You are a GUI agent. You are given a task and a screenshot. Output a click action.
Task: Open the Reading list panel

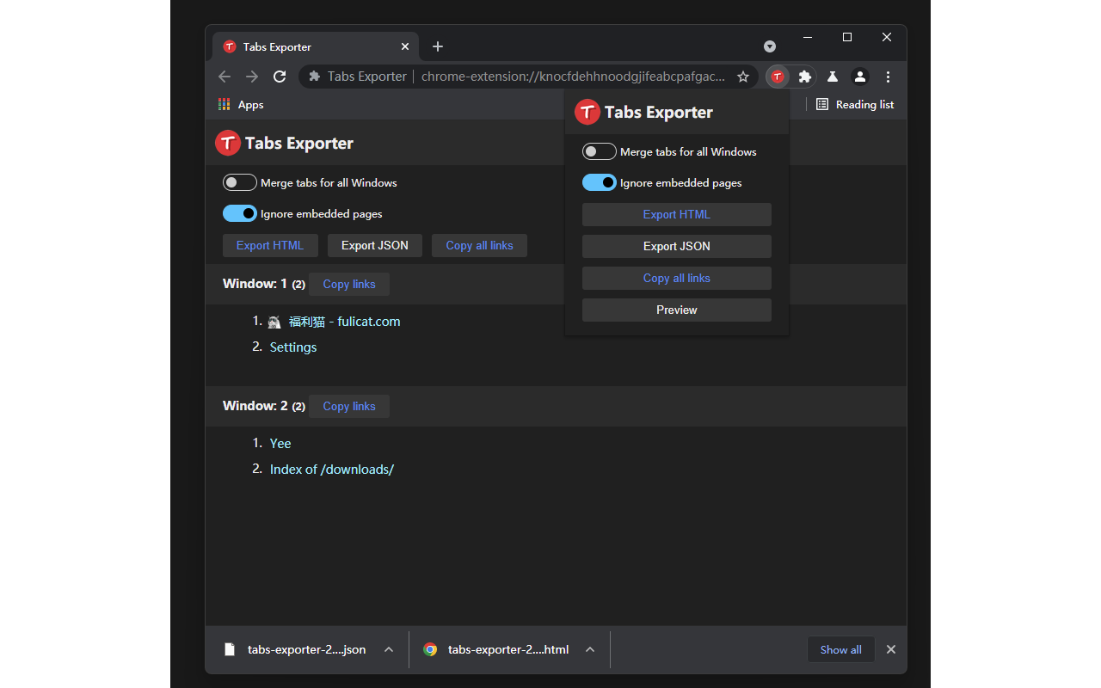click(855, 105)
